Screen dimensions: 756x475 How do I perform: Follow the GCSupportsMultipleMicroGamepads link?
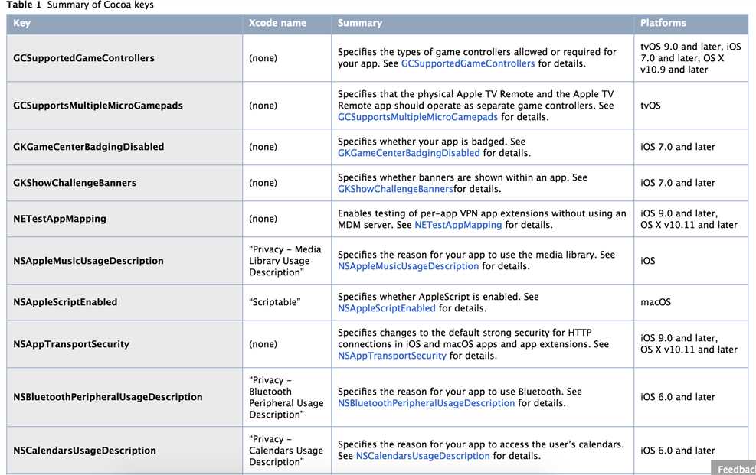coord(417,117)
